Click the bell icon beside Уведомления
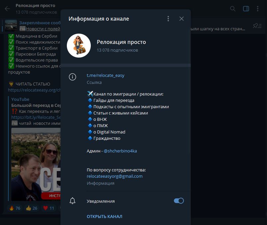The height and width of the screenshot is (225, 267). [x=73, y=200]
